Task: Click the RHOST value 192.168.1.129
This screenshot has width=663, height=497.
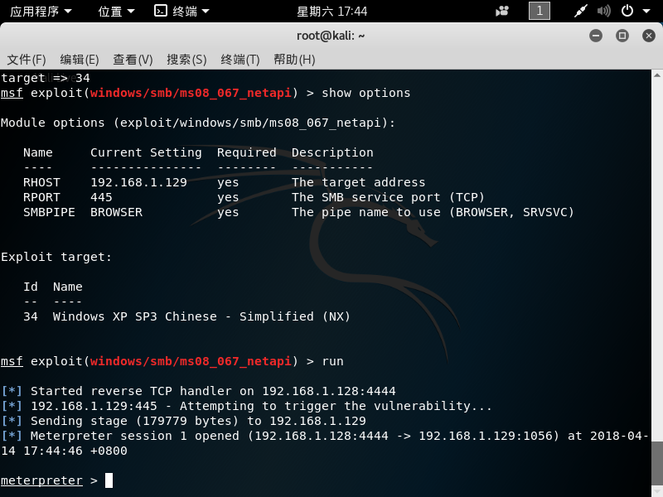Action: coord(138,182)
